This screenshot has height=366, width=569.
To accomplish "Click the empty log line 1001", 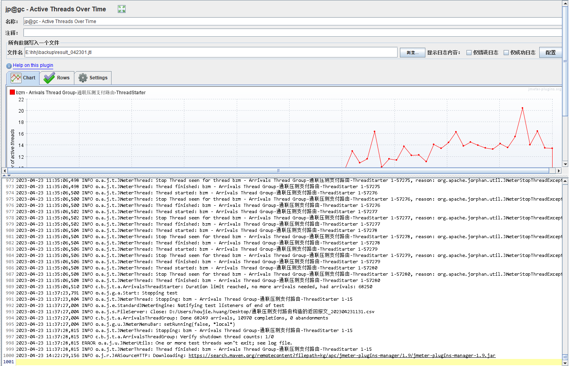I will coord(289,362).
